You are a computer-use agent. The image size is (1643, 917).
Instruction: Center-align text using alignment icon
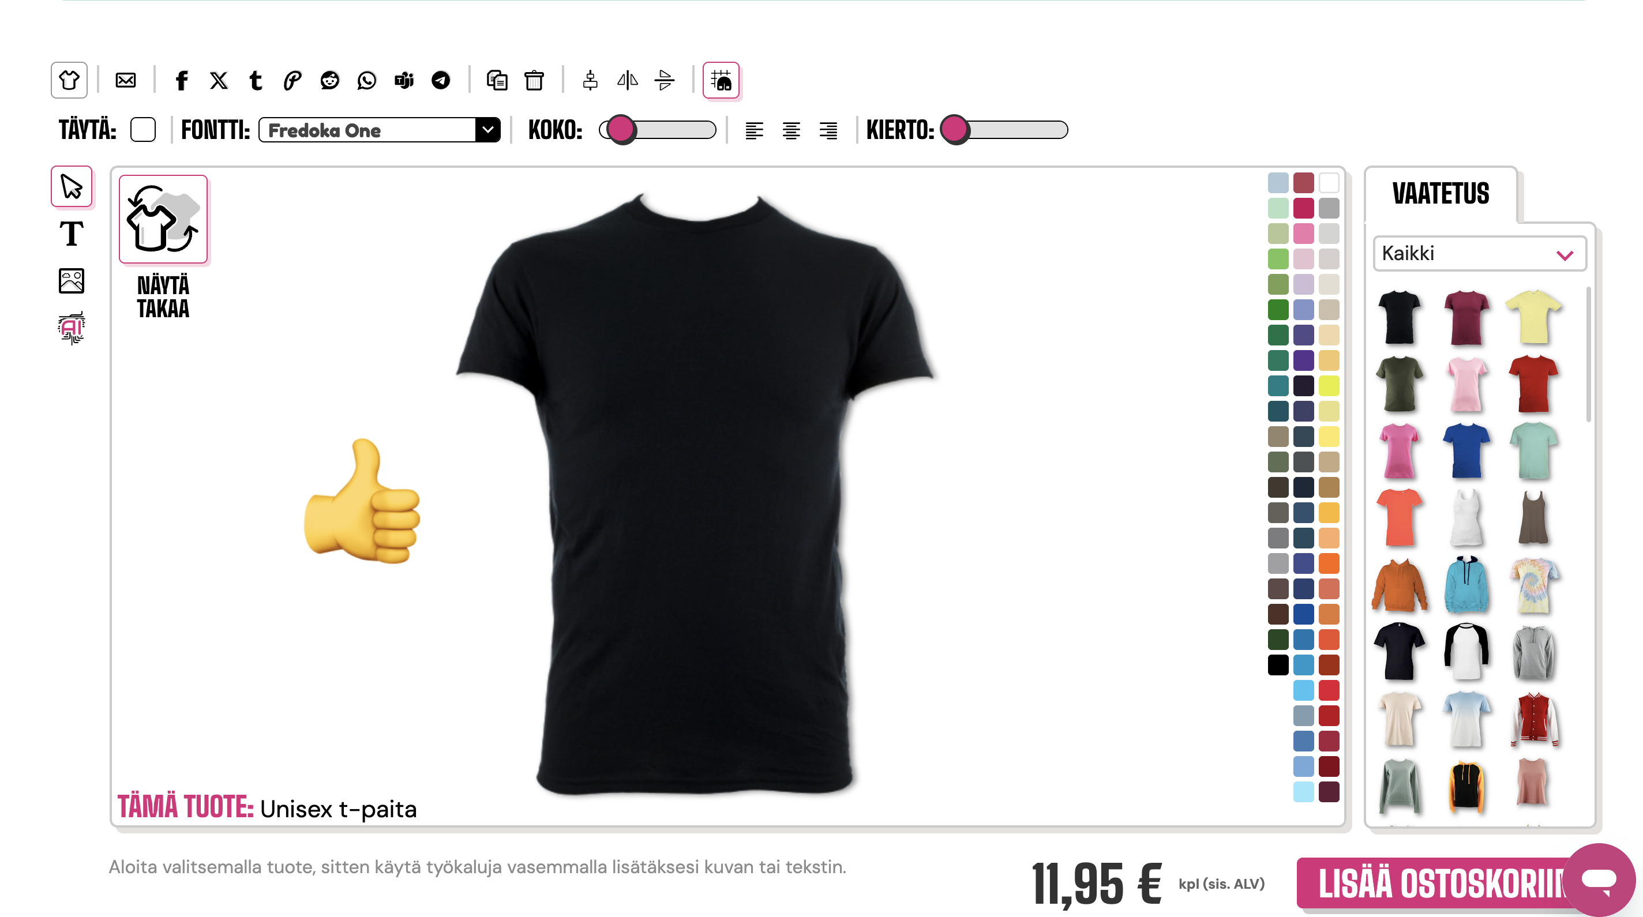click(792, 131)
